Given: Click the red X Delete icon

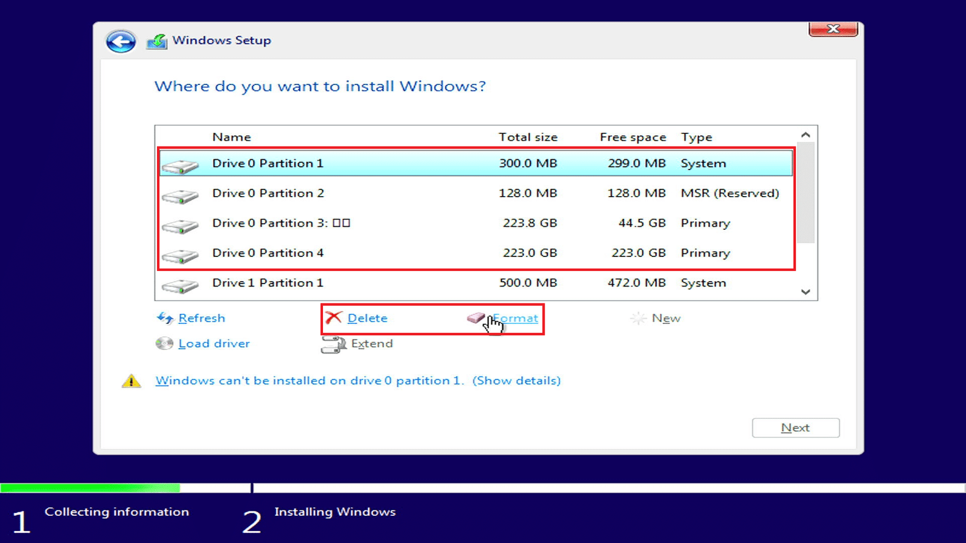Looking at the screenshot, I should pyautogui.click(x=333, y=317).
